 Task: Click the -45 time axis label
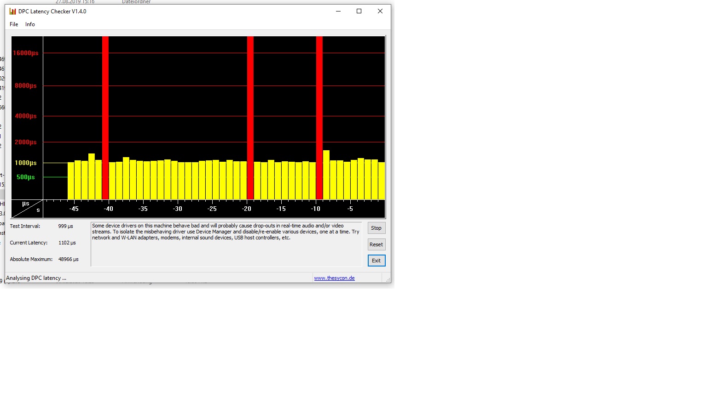(74, 209)
